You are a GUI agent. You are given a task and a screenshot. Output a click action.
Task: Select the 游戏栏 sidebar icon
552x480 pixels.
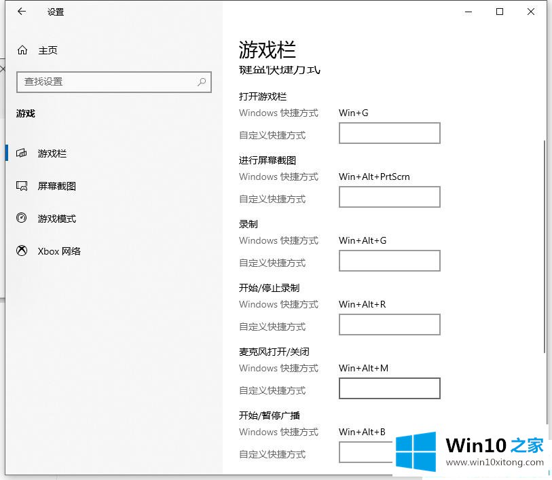coord(22,153)
